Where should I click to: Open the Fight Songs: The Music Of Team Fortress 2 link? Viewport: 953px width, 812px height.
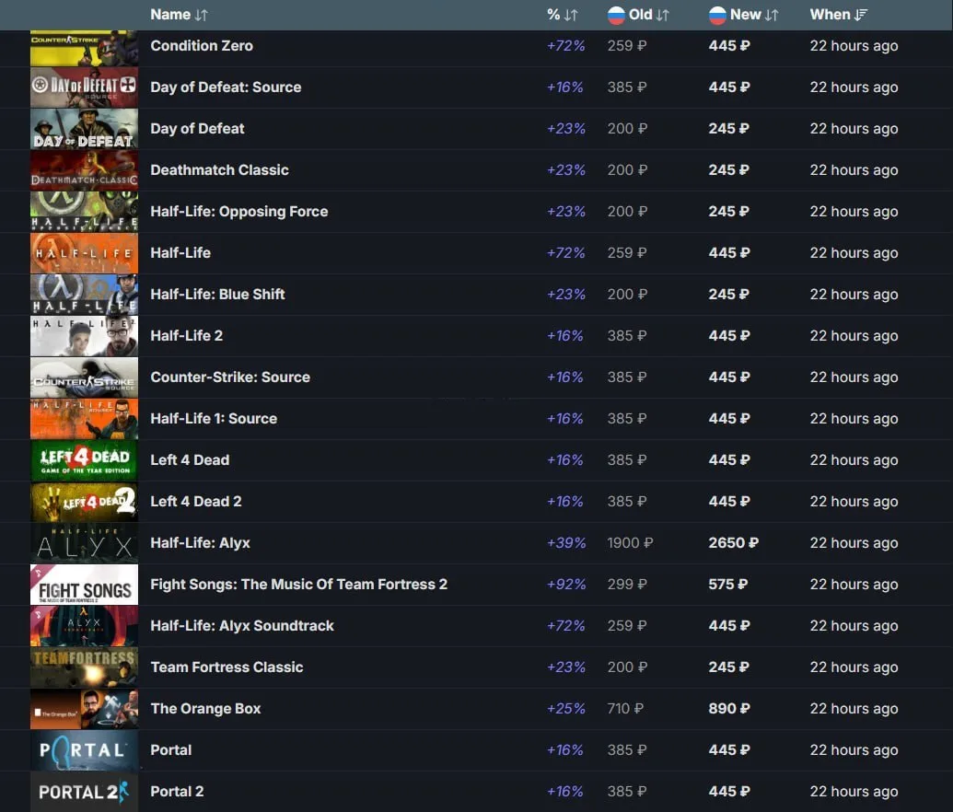(x=299, y=584)
